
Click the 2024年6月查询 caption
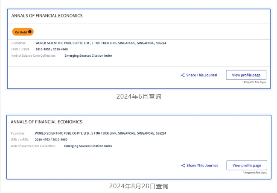point(139,96)
